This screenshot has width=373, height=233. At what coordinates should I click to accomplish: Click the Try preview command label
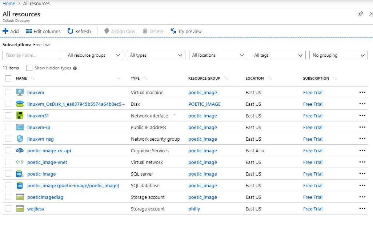click(x=190, y=31)
